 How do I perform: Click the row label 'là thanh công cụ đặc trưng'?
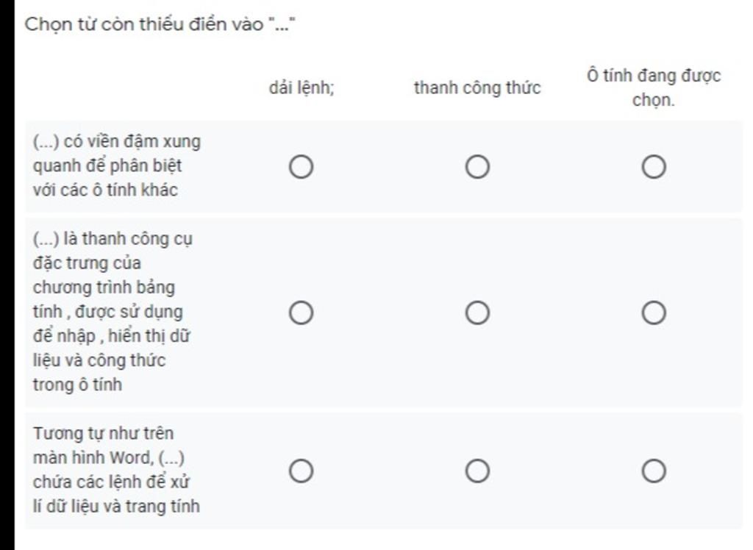(113, 311)
